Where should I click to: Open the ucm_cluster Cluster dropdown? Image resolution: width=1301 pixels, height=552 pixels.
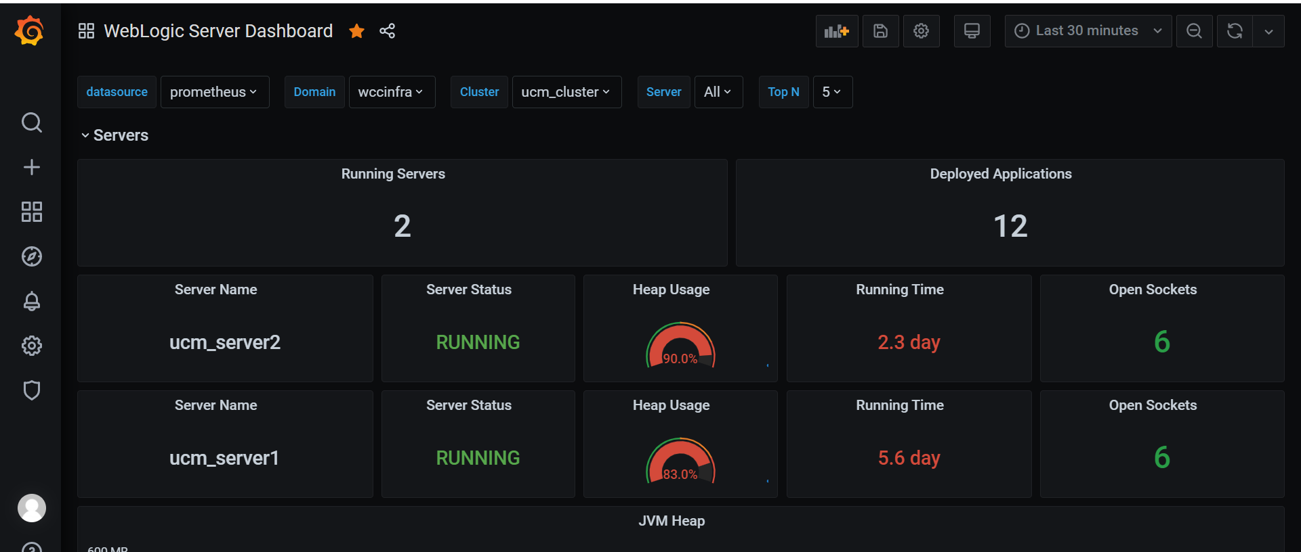(566, 92)
